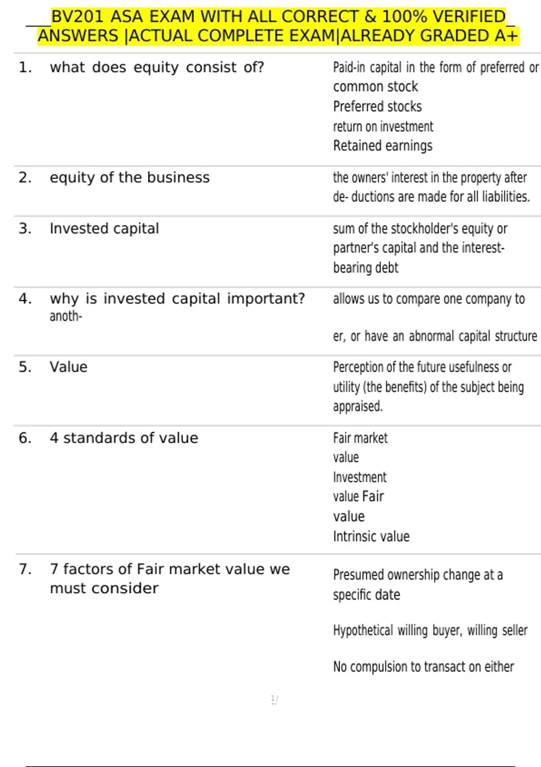Click 'Hypothetical willing buyer, willing seller' line
The width and height of the screenshot is (541, 767).
pyautogui.click(x=430, y=630)
